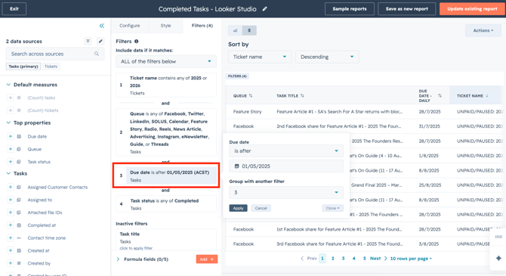
Task: Click the Add formula field button
Action: pyautogui.click(x=206, y=259)
